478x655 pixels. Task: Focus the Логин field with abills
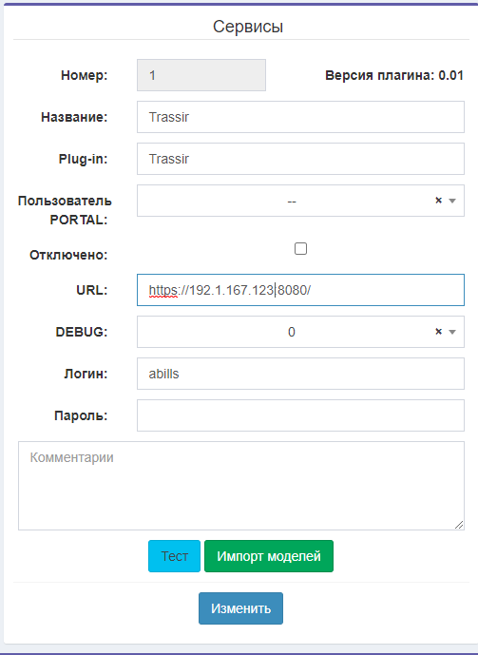point(300,374)
